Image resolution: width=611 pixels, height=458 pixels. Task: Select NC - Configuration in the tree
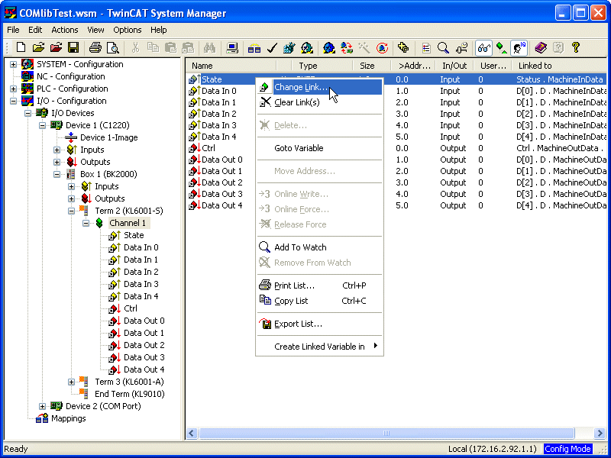coord(71,77)
